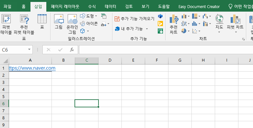This screenshot has width=253, height=128.
Task: Click the lightbulb Tell Me icon
Action: [x=230, y=6]
